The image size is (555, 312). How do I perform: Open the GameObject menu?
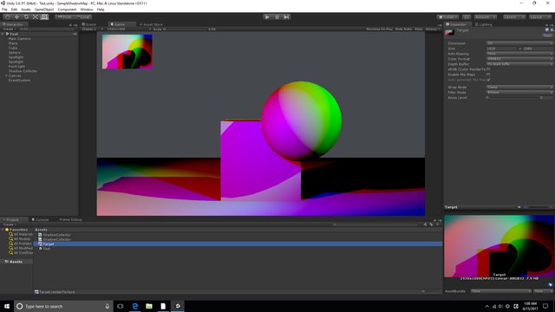coord(44,10)
